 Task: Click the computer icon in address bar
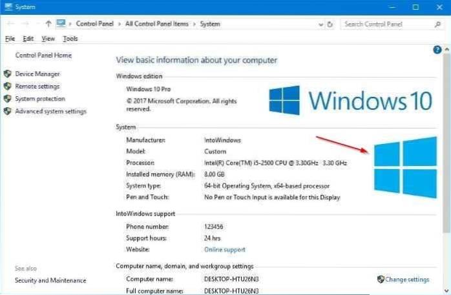point(61,24)
